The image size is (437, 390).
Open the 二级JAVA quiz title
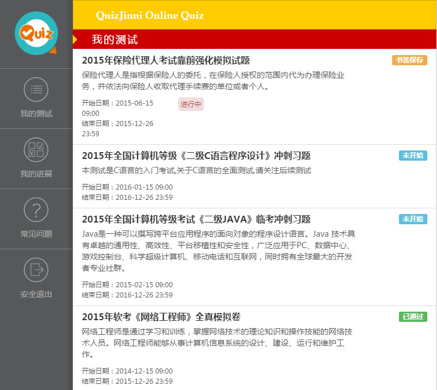[x=196, y=219]
